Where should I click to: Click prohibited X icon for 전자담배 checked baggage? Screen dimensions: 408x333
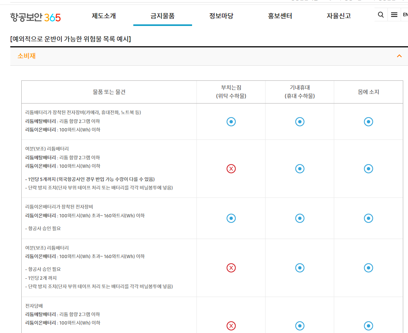tap(231, 326)
